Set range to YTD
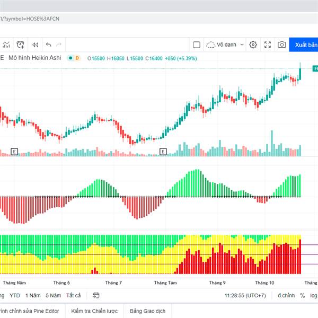The height and width of the screenshot is (318, 318). (15, 296)
